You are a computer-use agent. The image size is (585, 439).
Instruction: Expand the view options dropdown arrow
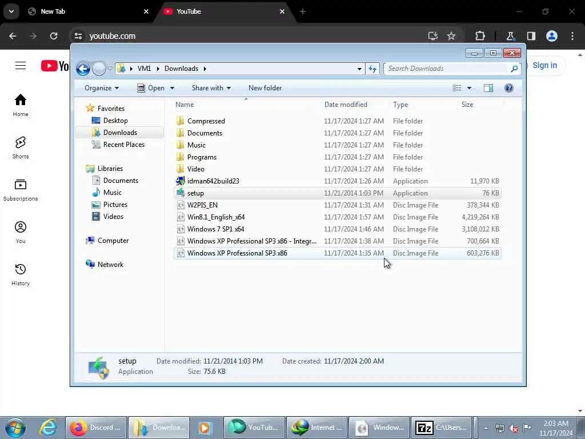tap(470, 88)
